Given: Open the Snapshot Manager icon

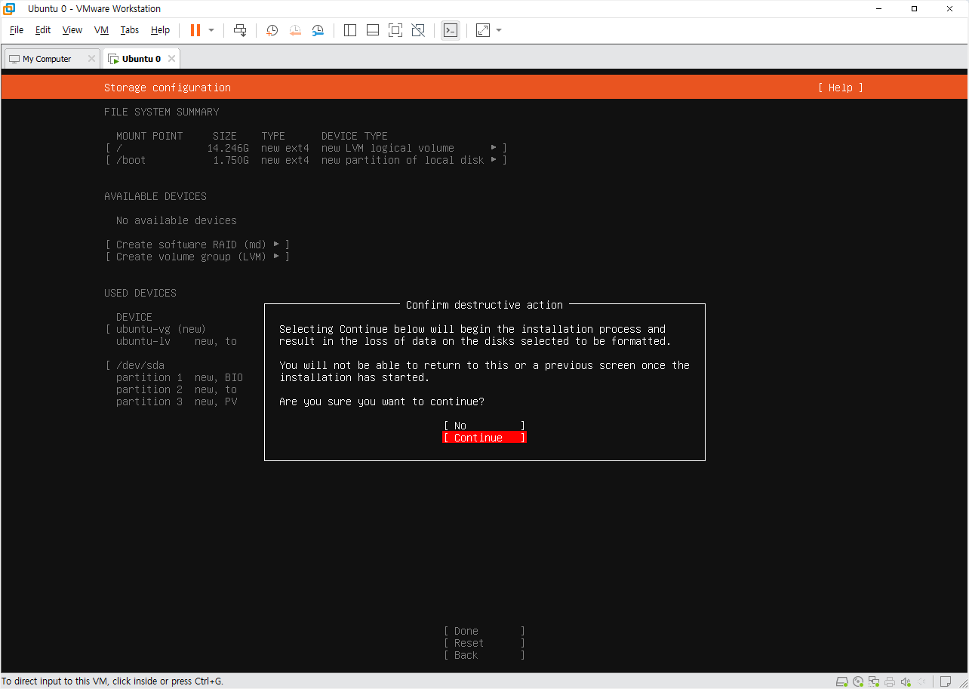Looking at the screenshot, I should (x=318, y=30).
